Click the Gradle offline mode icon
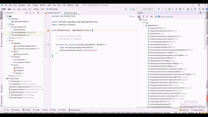Screen dimensions: 208x117 [151, 17]
